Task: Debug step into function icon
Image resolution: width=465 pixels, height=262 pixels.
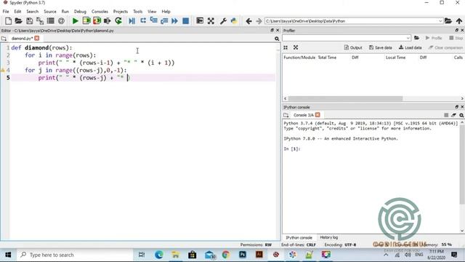Action: click(153, 21)
